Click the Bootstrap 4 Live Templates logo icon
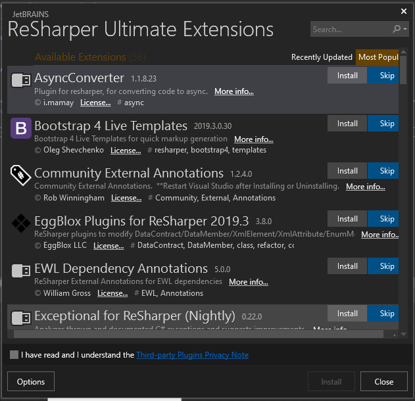The width and height of the screenshot is (415, 401). pyautogui.click(x=21, y=128)
